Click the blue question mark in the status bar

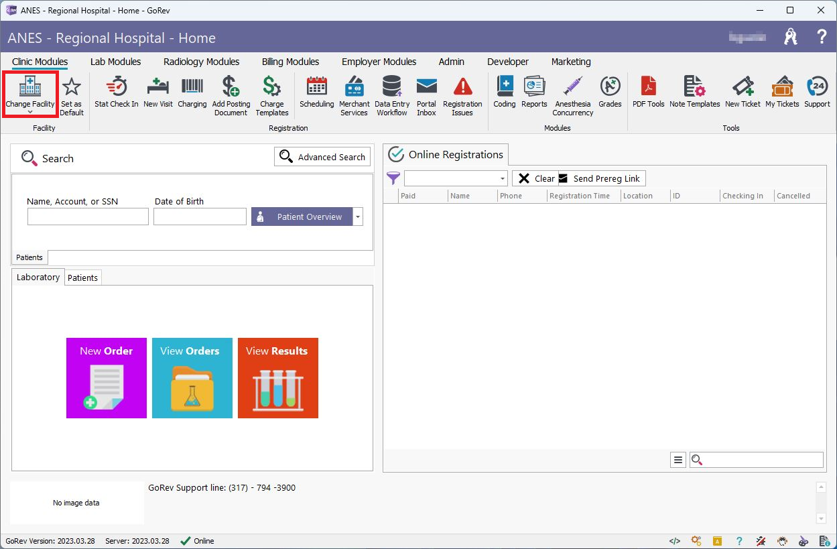739,541
